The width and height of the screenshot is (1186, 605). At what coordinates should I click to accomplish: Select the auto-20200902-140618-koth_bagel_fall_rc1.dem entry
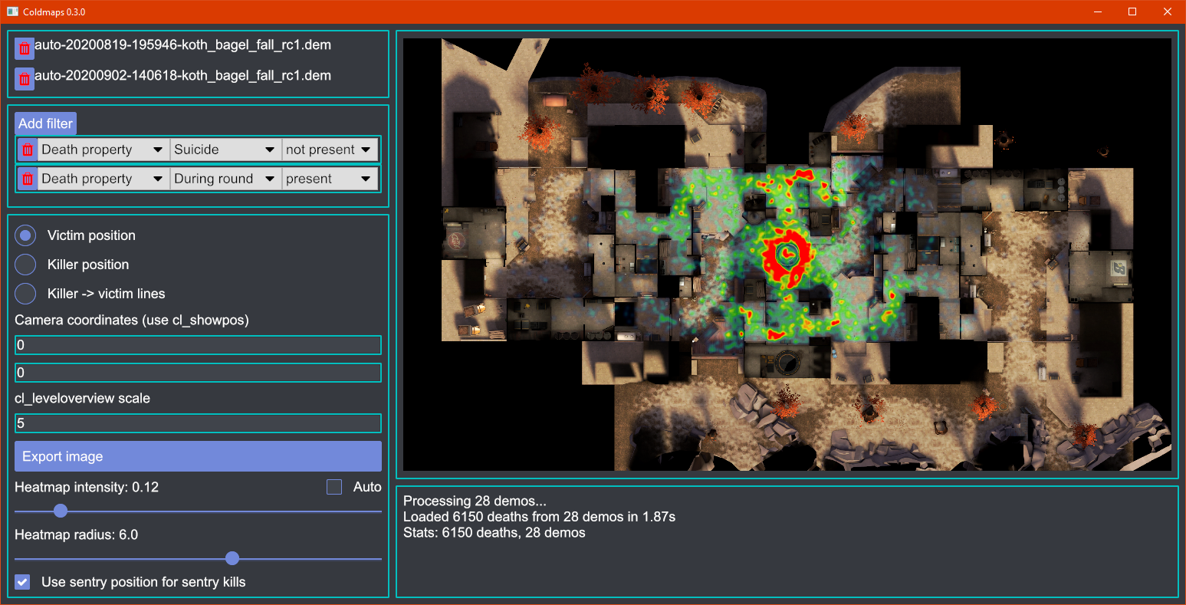pos(182,76)
